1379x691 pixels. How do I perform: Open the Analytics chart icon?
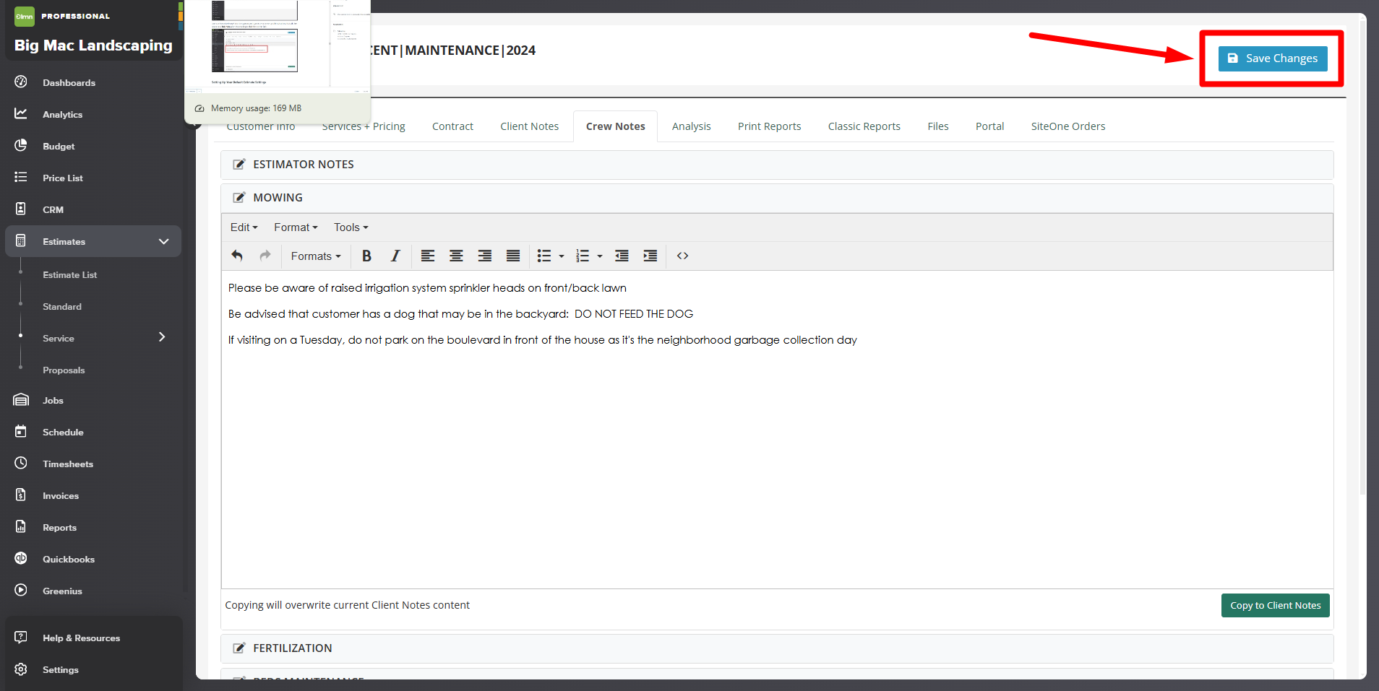pyautogui.click(x=21, y=113)
